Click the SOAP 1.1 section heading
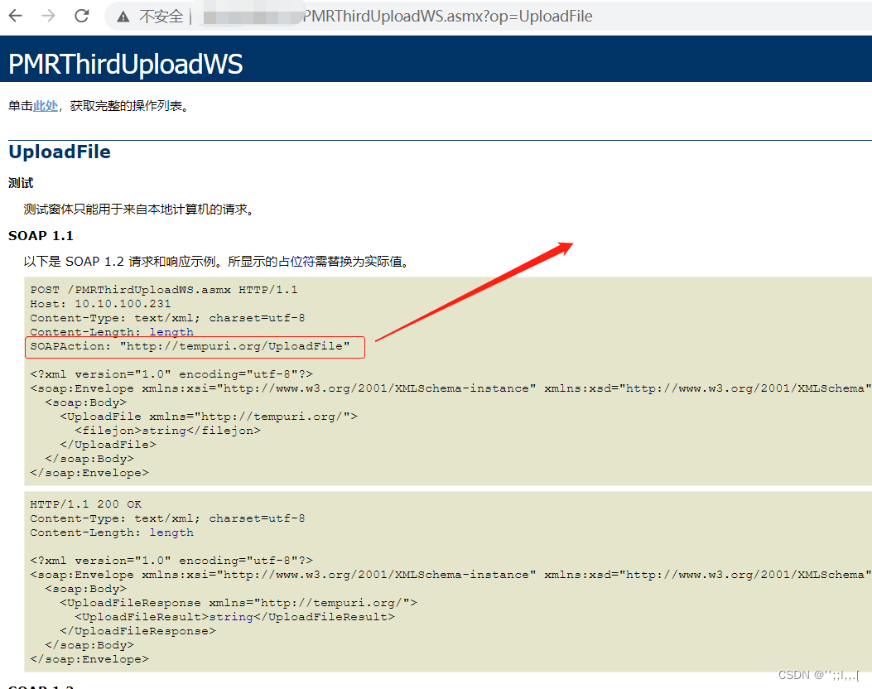Viewport: 872px width, 689px height. tap(40, 235)
